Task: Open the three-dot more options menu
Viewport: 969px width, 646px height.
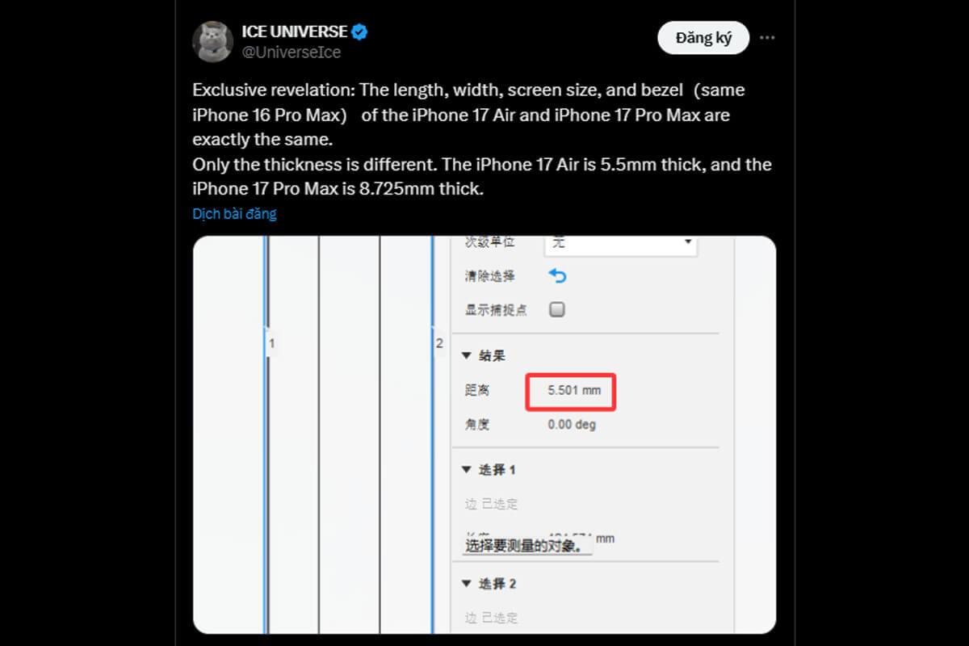Action: pyautogui.click(x=767, y=38)
